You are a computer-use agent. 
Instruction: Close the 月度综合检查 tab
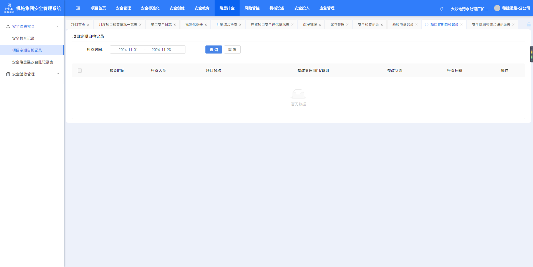point(240,25)
